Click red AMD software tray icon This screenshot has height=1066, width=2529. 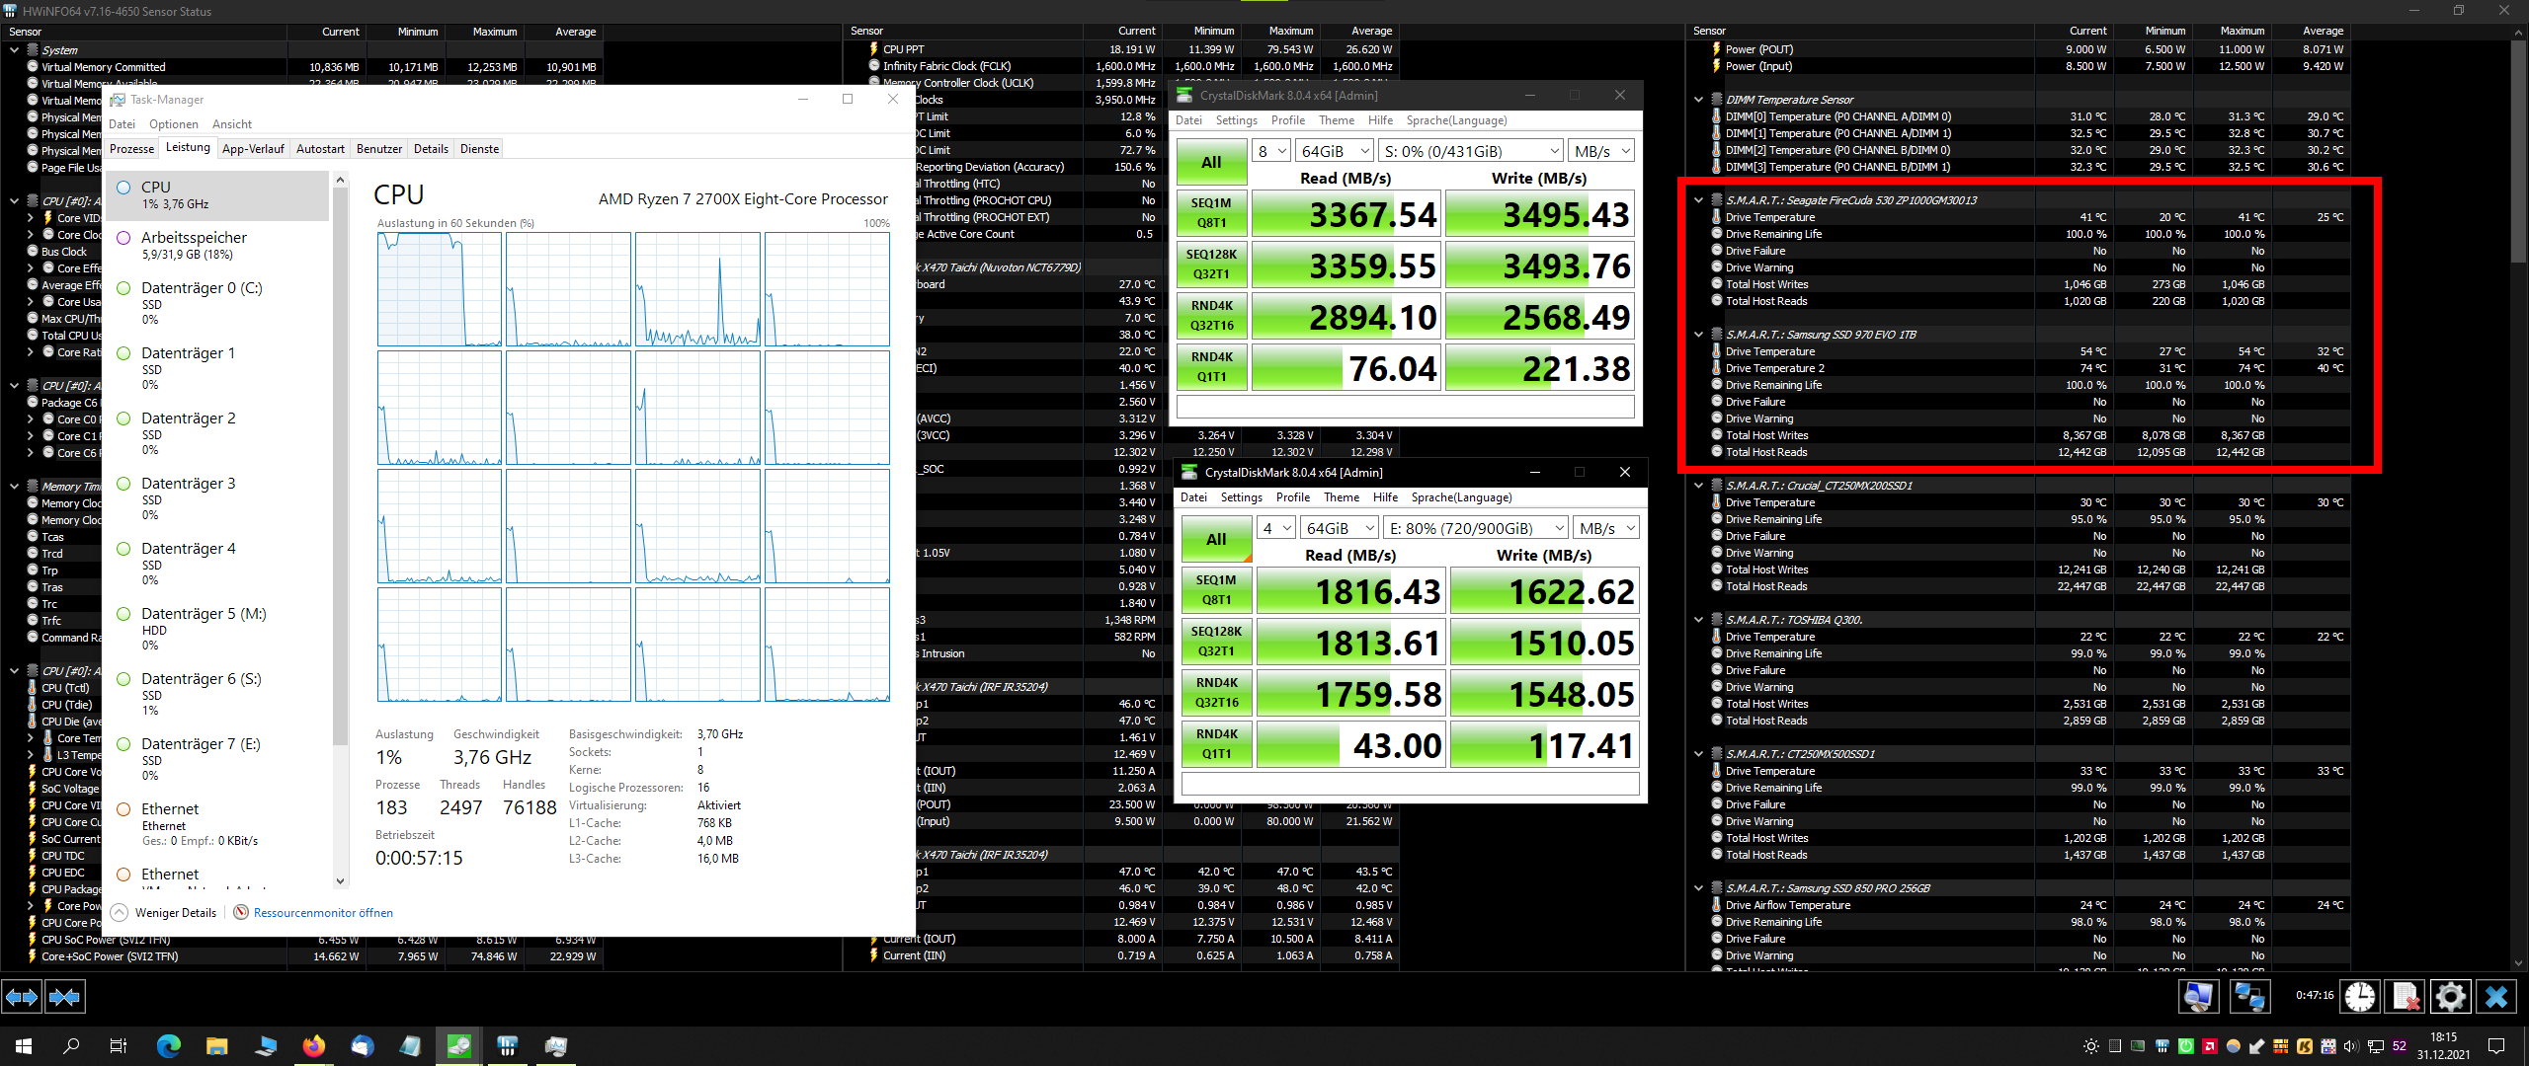click(2210, 1046)
